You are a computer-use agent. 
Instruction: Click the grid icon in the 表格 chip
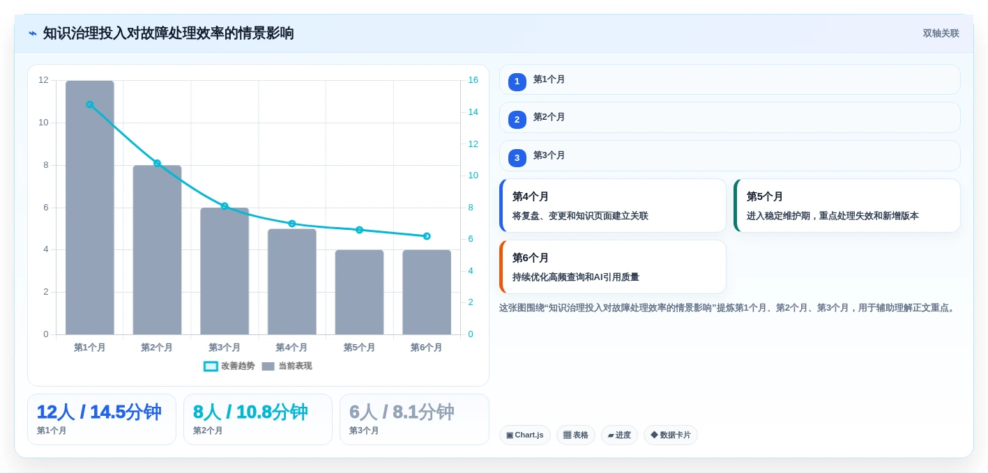567,435
